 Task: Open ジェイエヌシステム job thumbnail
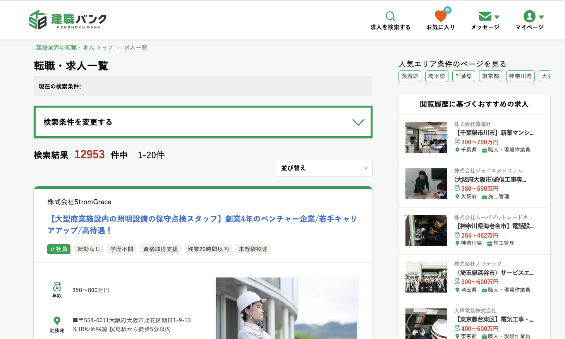426,184
